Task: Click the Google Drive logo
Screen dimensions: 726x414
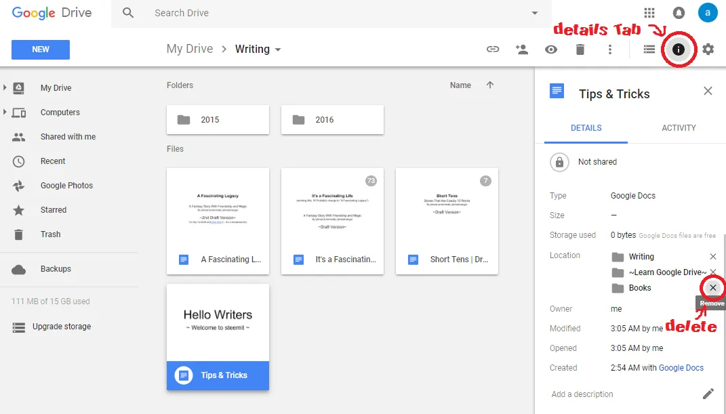Action: point(52,12)
